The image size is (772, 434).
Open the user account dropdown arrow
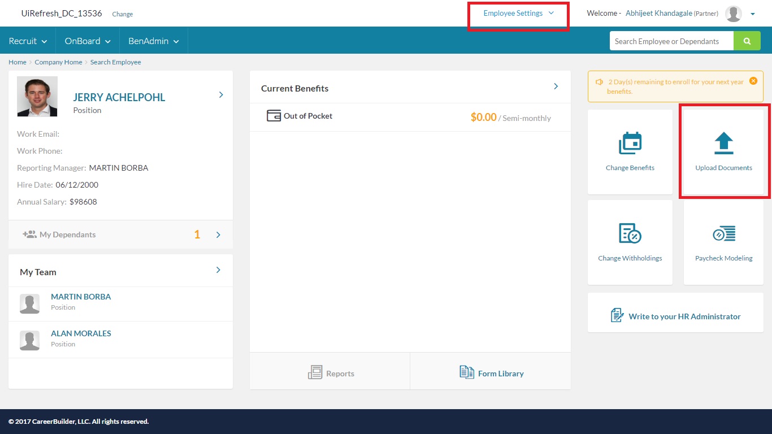(x=753, y=15)
